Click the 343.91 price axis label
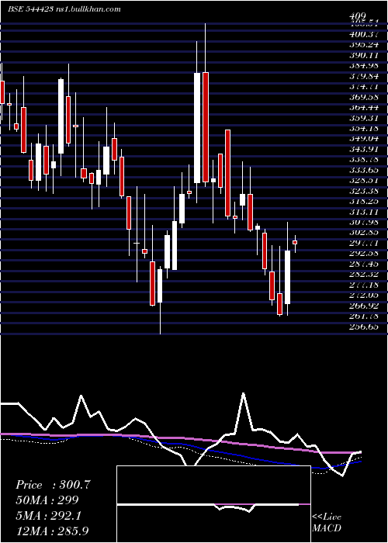 [x=364, y=149]
